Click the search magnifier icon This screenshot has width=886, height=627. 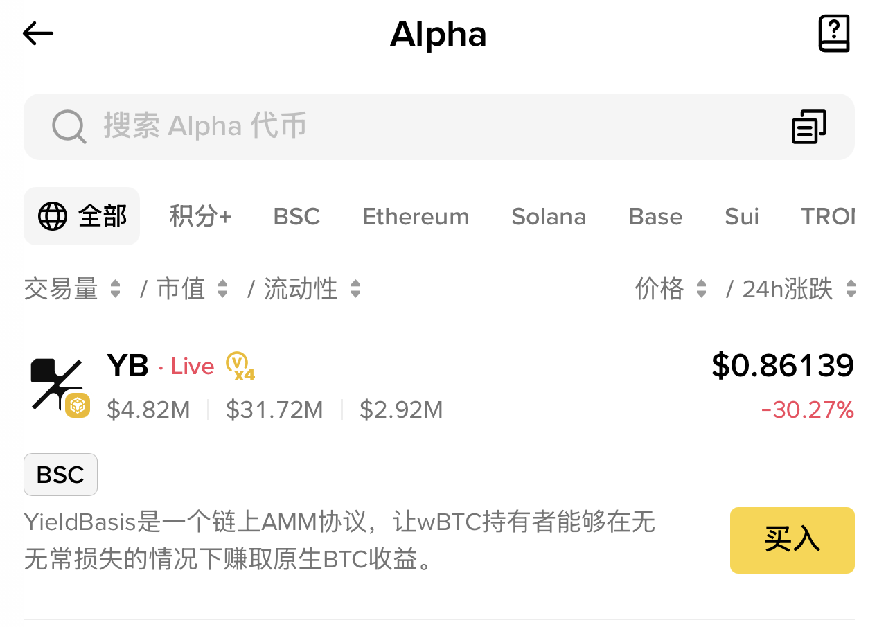point(69,127)
